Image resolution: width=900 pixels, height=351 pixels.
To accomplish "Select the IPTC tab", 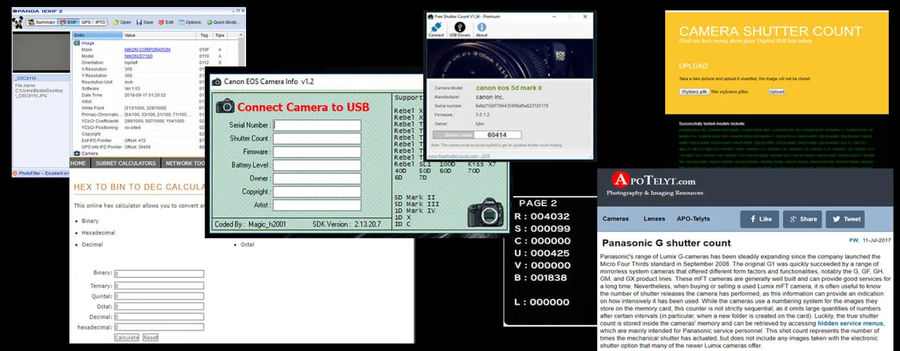I will tap(101, 22).
